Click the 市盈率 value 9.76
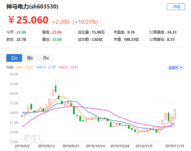This screenshot has height=151, width=191. [x=131, y=32]
